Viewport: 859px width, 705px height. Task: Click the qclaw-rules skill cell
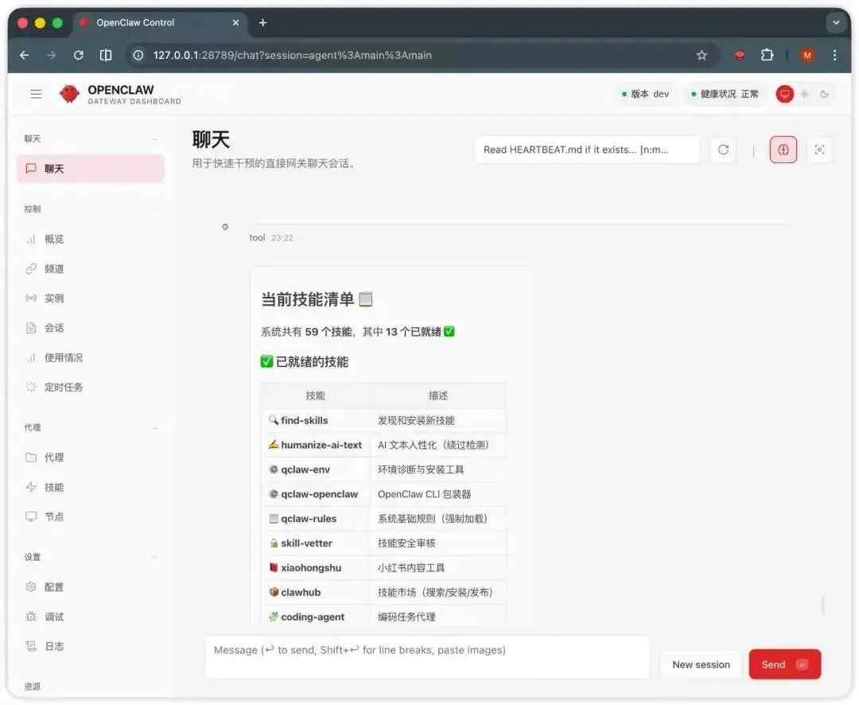click(316, 519)
